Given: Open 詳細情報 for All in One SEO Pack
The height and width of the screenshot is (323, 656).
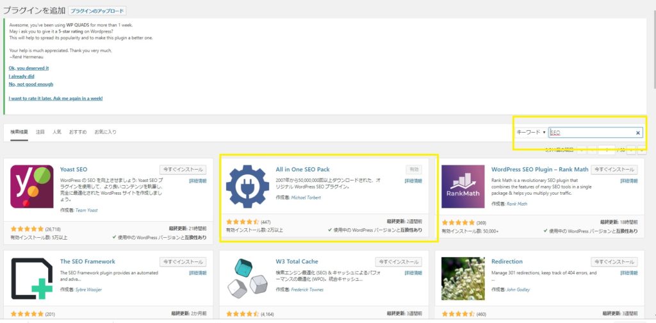Looking at the screenshot, I should coord(413,181).
